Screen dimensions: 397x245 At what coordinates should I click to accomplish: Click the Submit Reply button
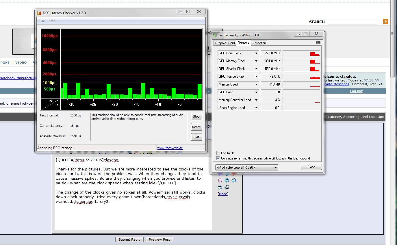pos(129,239)
